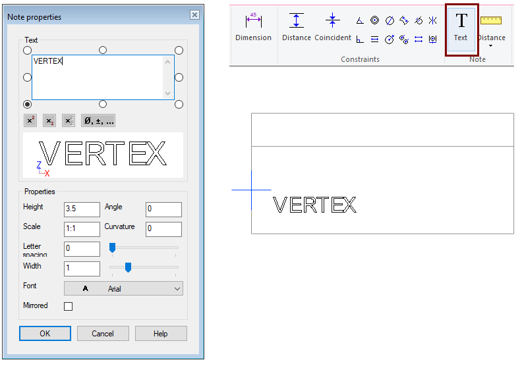522x366 pixels.
Task: Click the subscript button
Action: point(49,120)
